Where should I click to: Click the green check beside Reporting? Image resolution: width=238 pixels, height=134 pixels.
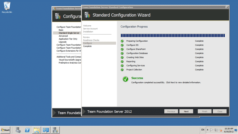pyautogui.click(x=122, y=61)
